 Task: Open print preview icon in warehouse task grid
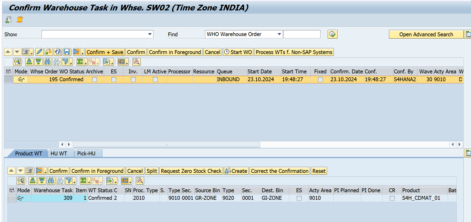click(x=140, y=181)
